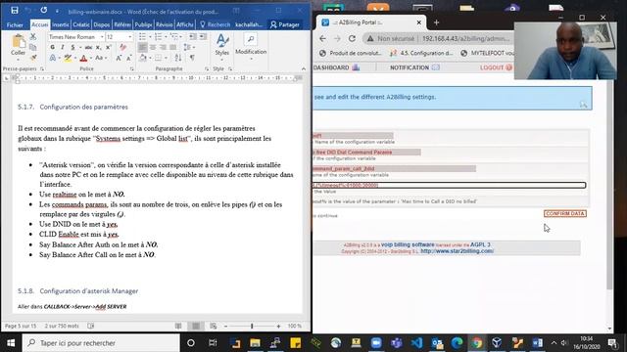This screenshot has height=352, width=627.
Task: Open a new Chrome tab
Action: (x=436, y=22)
